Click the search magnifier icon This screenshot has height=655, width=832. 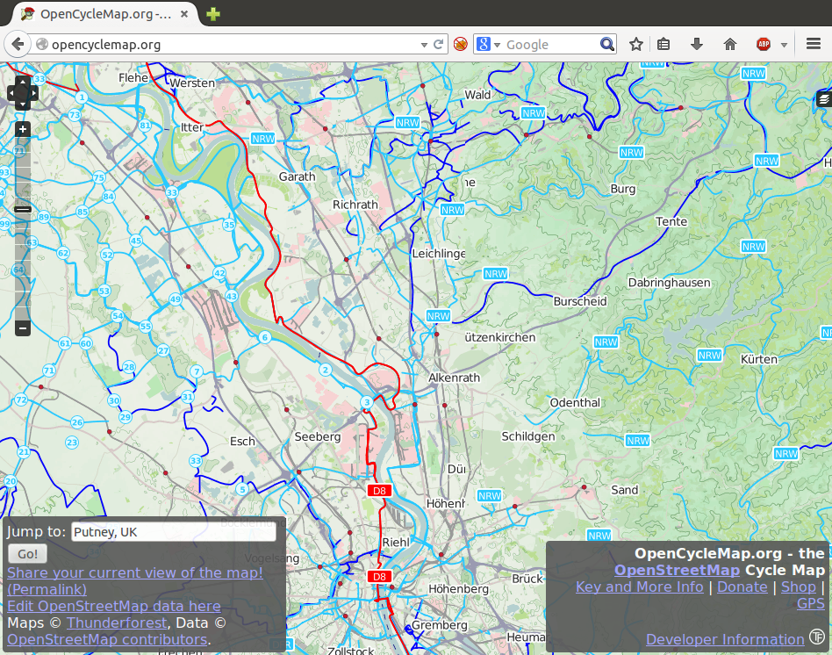(x=607, y=44)
